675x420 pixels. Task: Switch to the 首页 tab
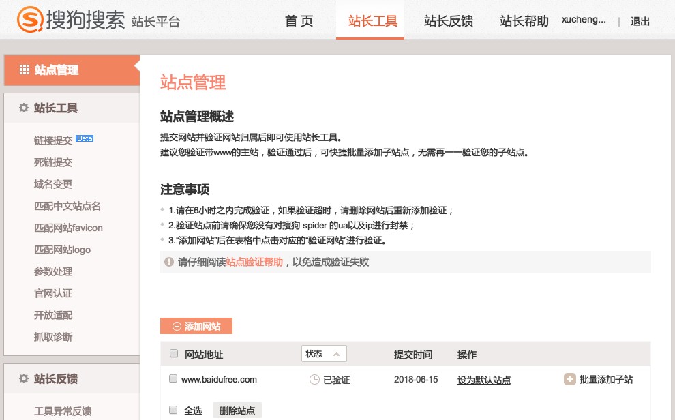click(x=299, y=21)
